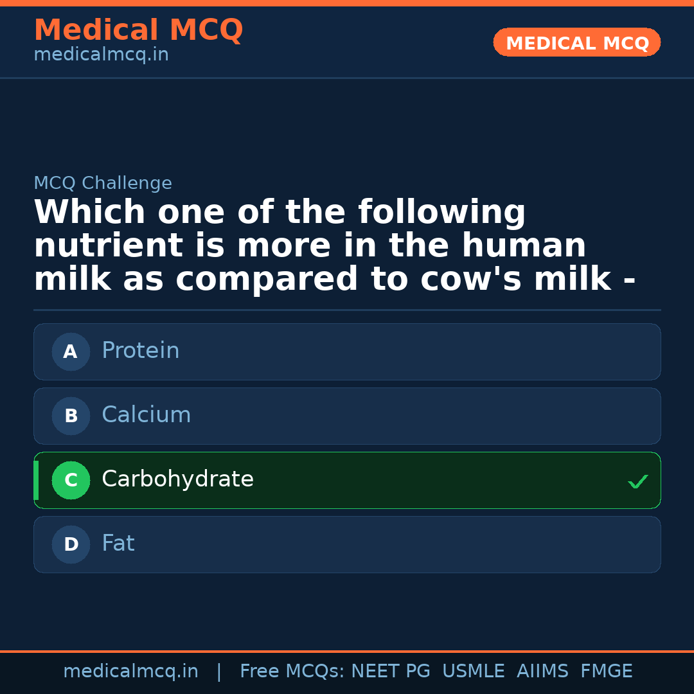Select the Protein answer option
The width and height of the screenshot is (694, 694).
click(347, 351)
